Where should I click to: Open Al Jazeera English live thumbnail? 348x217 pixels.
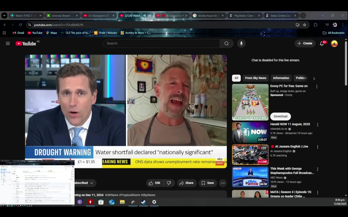pos(250,155)
